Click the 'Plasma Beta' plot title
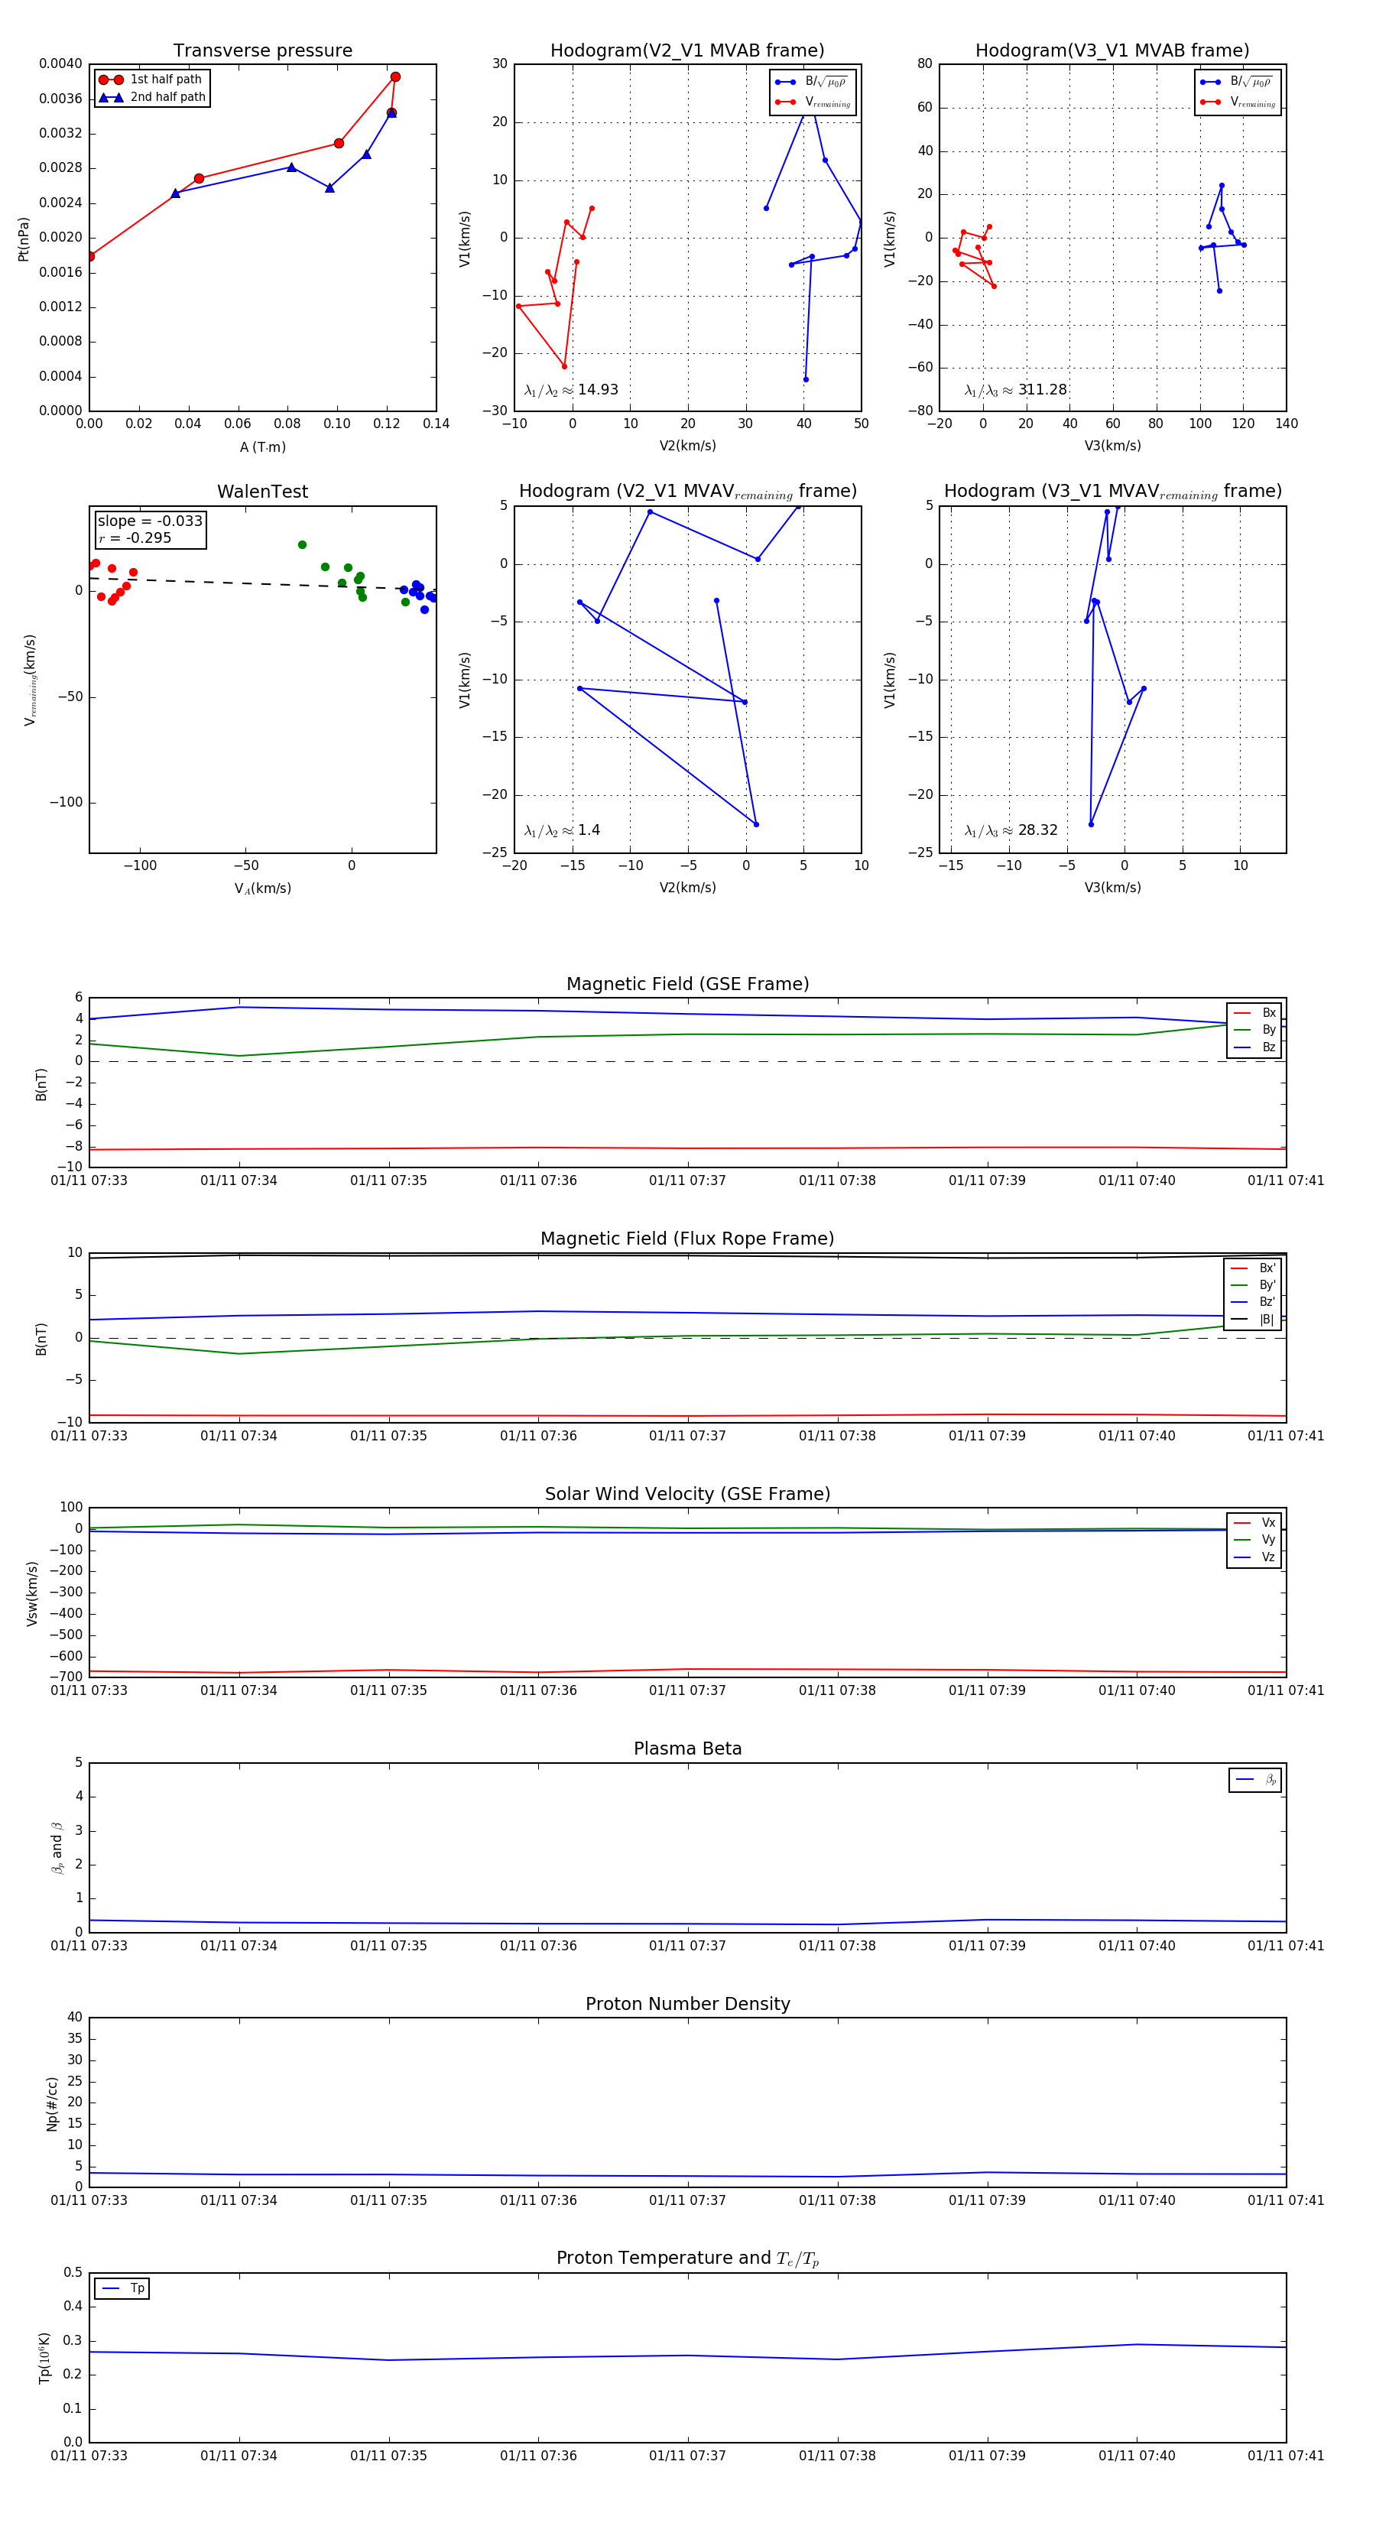The width and height of the screenshot is (1376, 2523). [687, 1749]
